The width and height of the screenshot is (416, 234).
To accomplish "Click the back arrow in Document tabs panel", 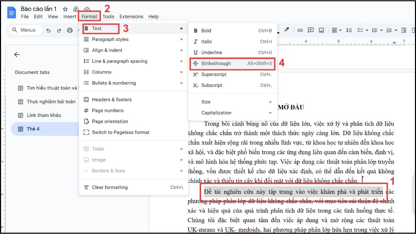I will pos(17,54).
